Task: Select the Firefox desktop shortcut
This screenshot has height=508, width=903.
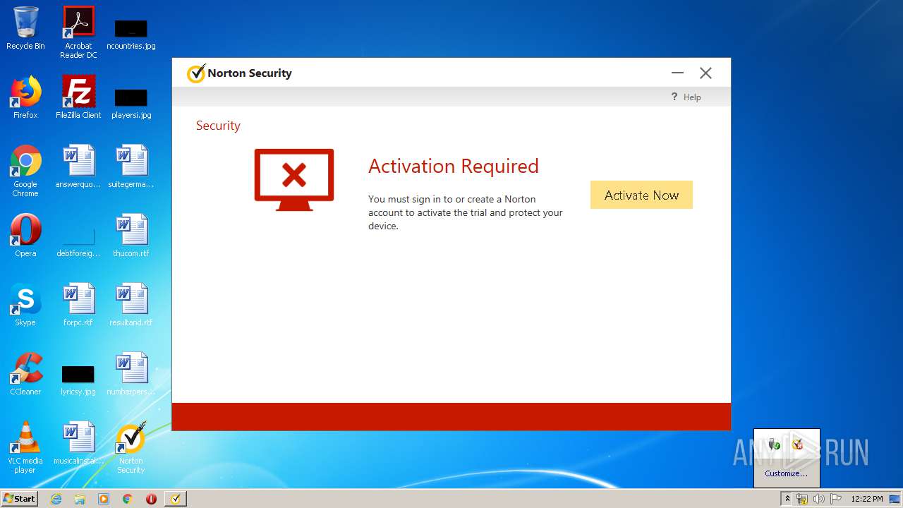Action: pos(25,97)
